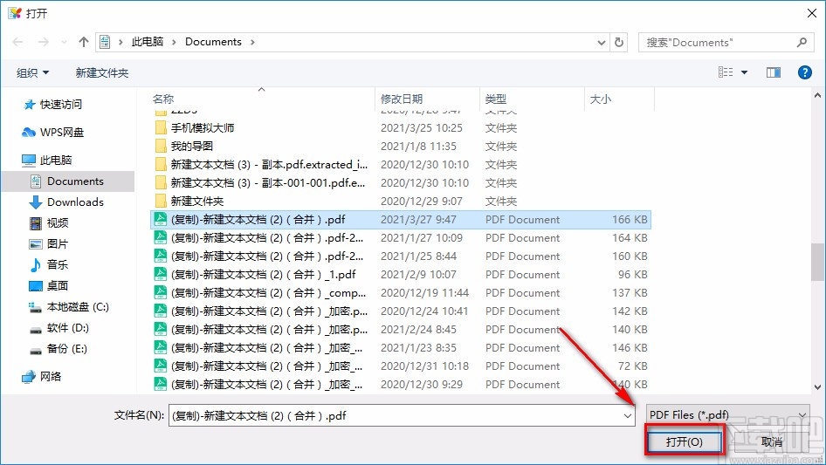
Task: Select PDF file dated 2020/12/31 10:18
Action: (x=401, y=366)
